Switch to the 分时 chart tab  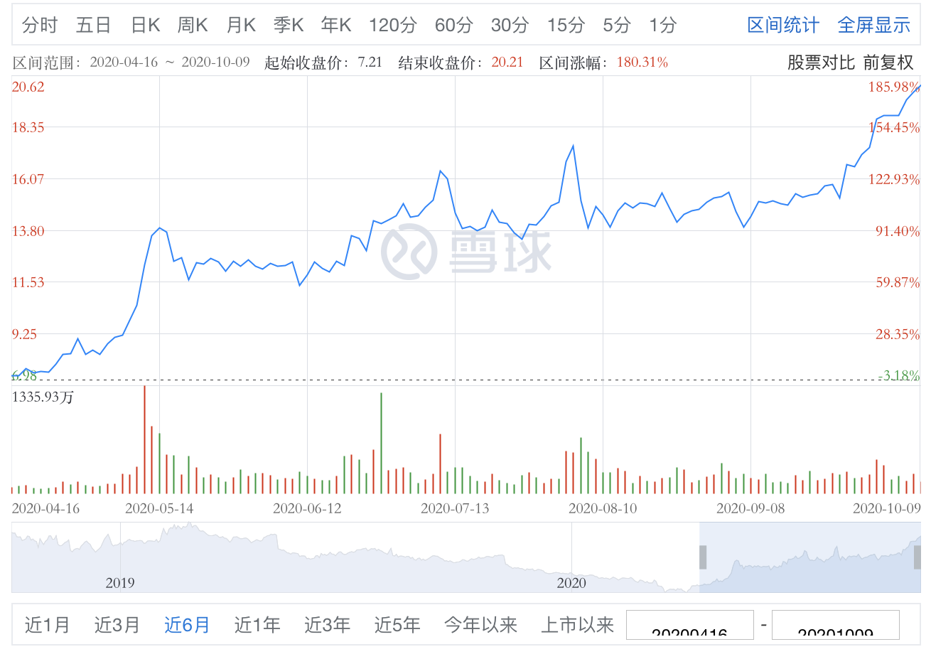click(x=40, y=26)
